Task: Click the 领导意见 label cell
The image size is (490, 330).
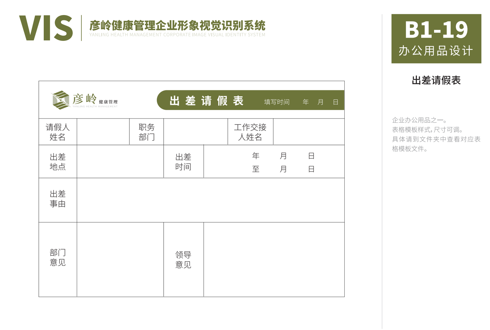Action: pyautogui.click(x=184, y=259)
